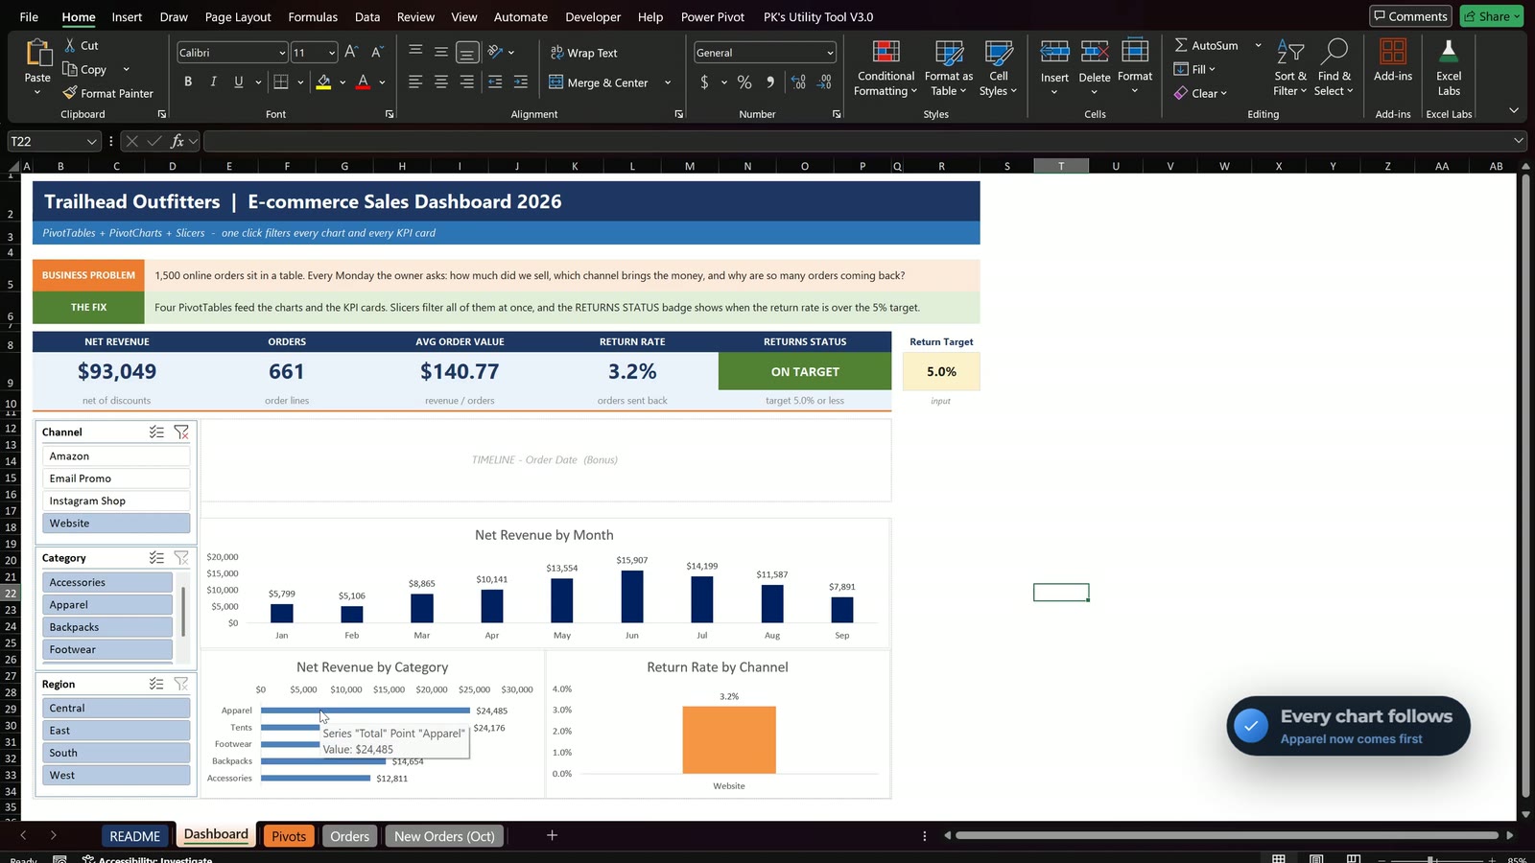This screenshot has width=1535, height=863.
Task: Select Amazon in Channel slicer
Action: (x=115, y=456)
